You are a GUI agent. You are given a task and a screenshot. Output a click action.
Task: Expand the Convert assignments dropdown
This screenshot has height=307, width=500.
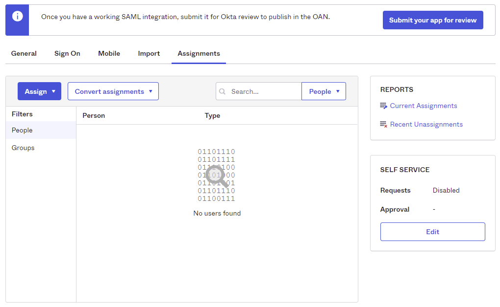click(x=113, y=91)
